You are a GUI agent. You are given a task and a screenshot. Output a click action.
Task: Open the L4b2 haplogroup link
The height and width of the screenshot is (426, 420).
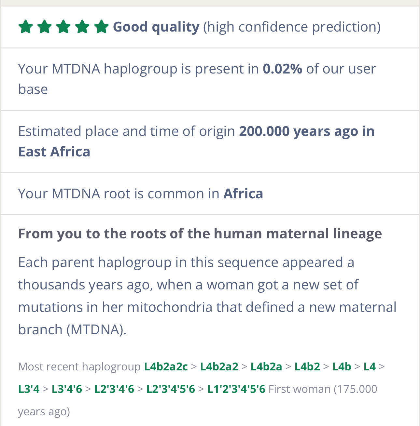click(307, 366)
